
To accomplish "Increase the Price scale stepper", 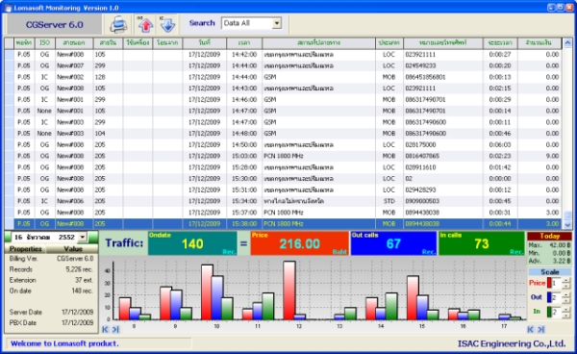I will 566,281.
